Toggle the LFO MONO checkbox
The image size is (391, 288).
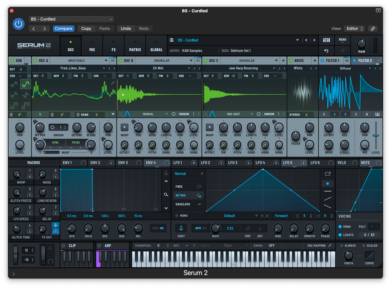tap(177, 216)
